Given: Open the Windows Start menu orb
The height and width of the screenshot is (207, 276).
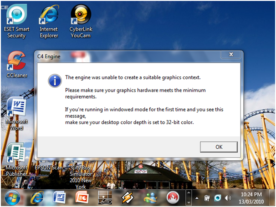Looking at the screenshot, I should pos(12,197).
